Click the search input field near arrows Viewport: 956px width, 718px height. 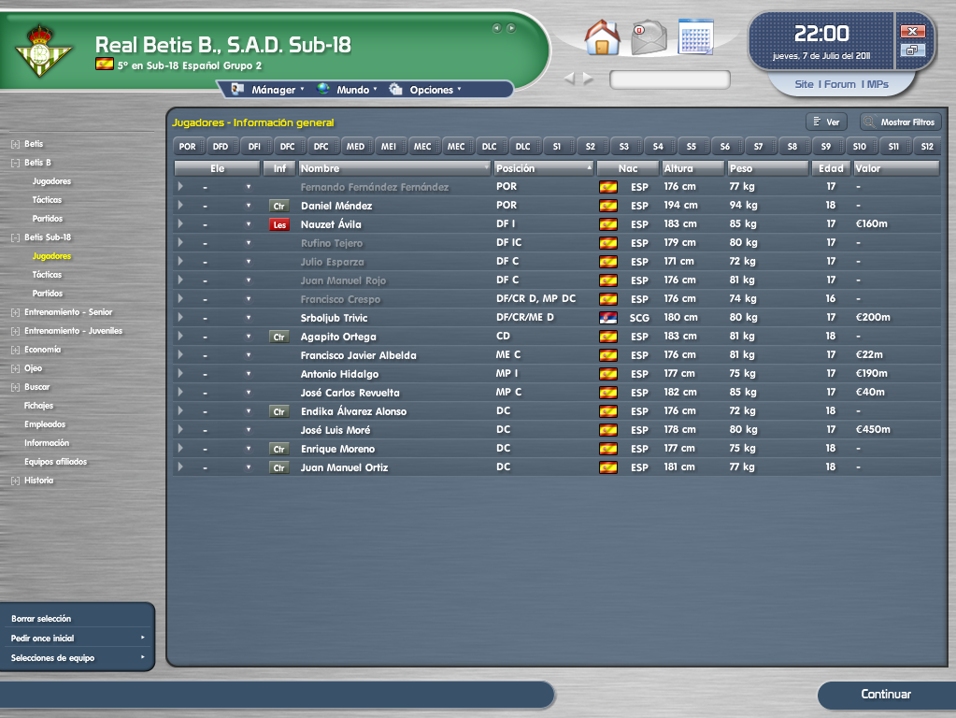[669, 79]
